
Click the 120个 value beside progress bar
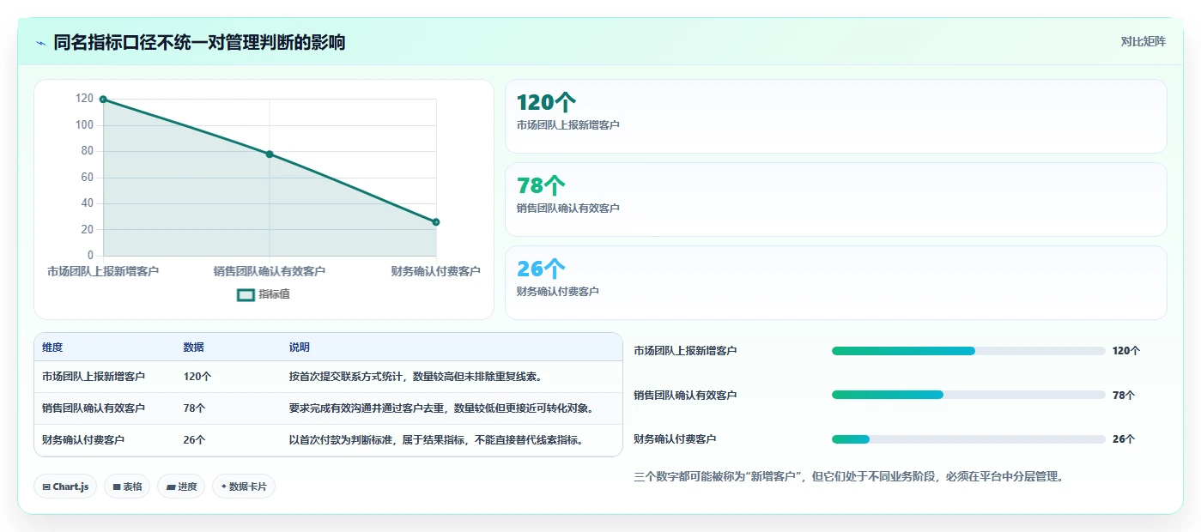point(1126,351)
